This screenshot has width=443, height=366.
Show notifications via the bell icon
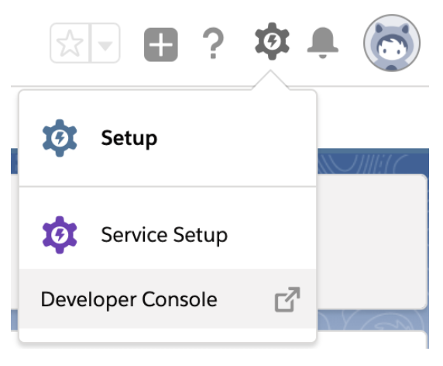point(323,43)
